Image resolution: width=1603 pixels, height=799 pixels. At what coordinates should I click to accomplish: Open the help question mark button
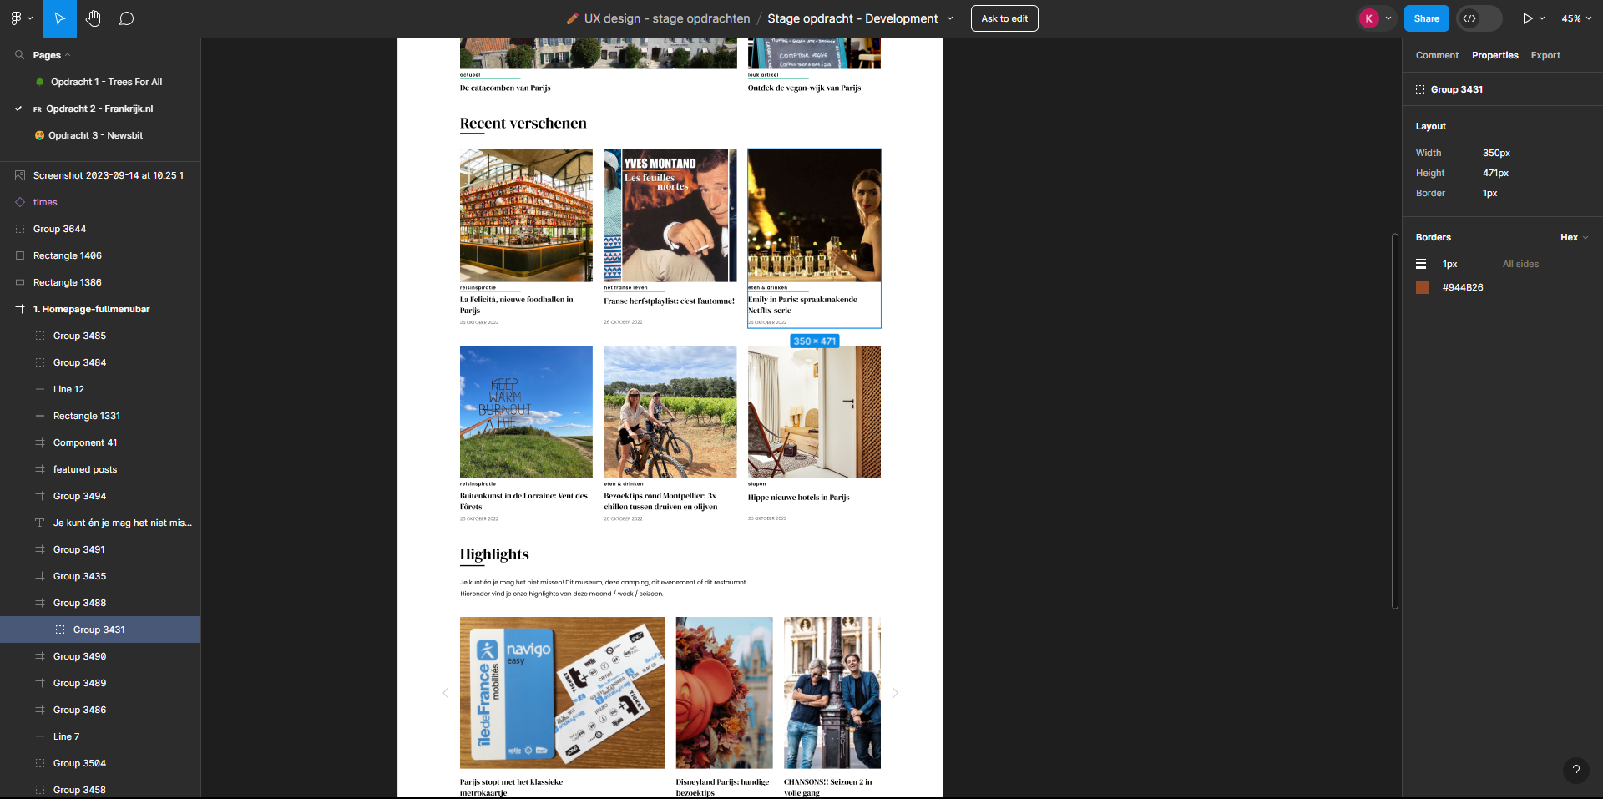tap(1575, 771)
